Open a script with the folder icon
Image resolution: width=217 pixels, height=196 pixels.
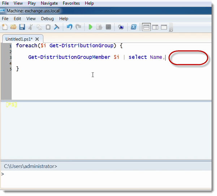click(13, 27)
